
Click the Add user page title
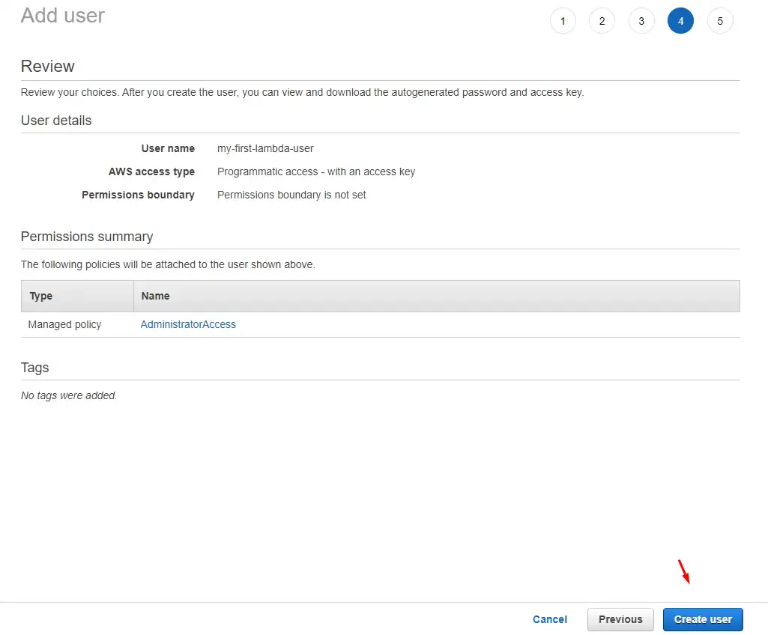63,16
